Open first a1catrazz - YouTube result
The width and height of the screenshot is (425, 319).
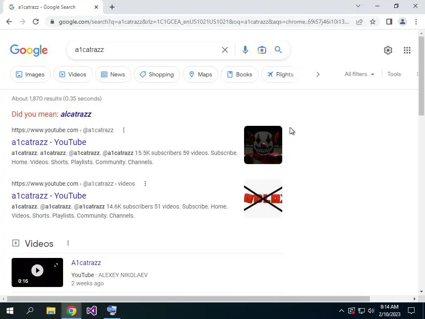coord(49,142)
